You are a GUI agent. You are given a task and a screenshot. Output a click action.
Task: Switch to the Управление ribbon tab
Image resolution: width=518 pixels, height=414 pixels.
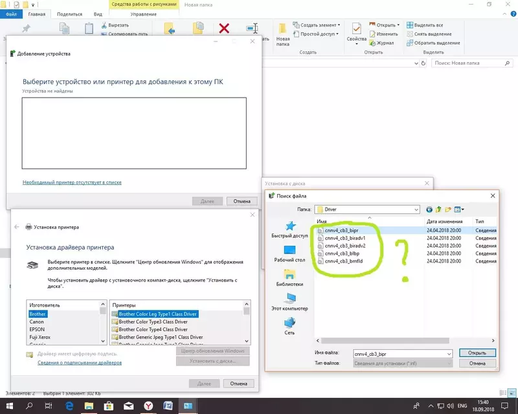click(x=144, y=14)
